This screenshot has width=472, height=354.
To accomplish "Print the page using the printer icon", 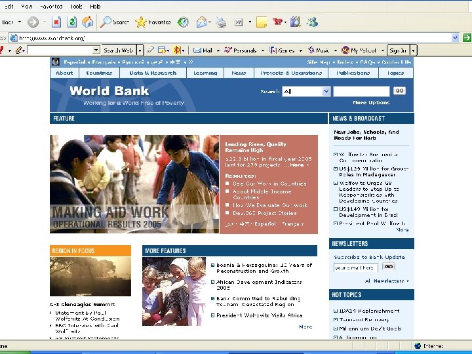I will point(221,22).
